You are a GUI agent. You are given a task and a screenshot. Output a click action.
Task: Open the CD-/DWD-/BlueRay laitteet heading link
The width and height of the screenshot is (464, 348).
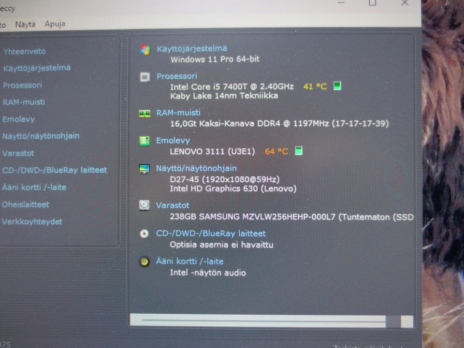tap(211, 233)
